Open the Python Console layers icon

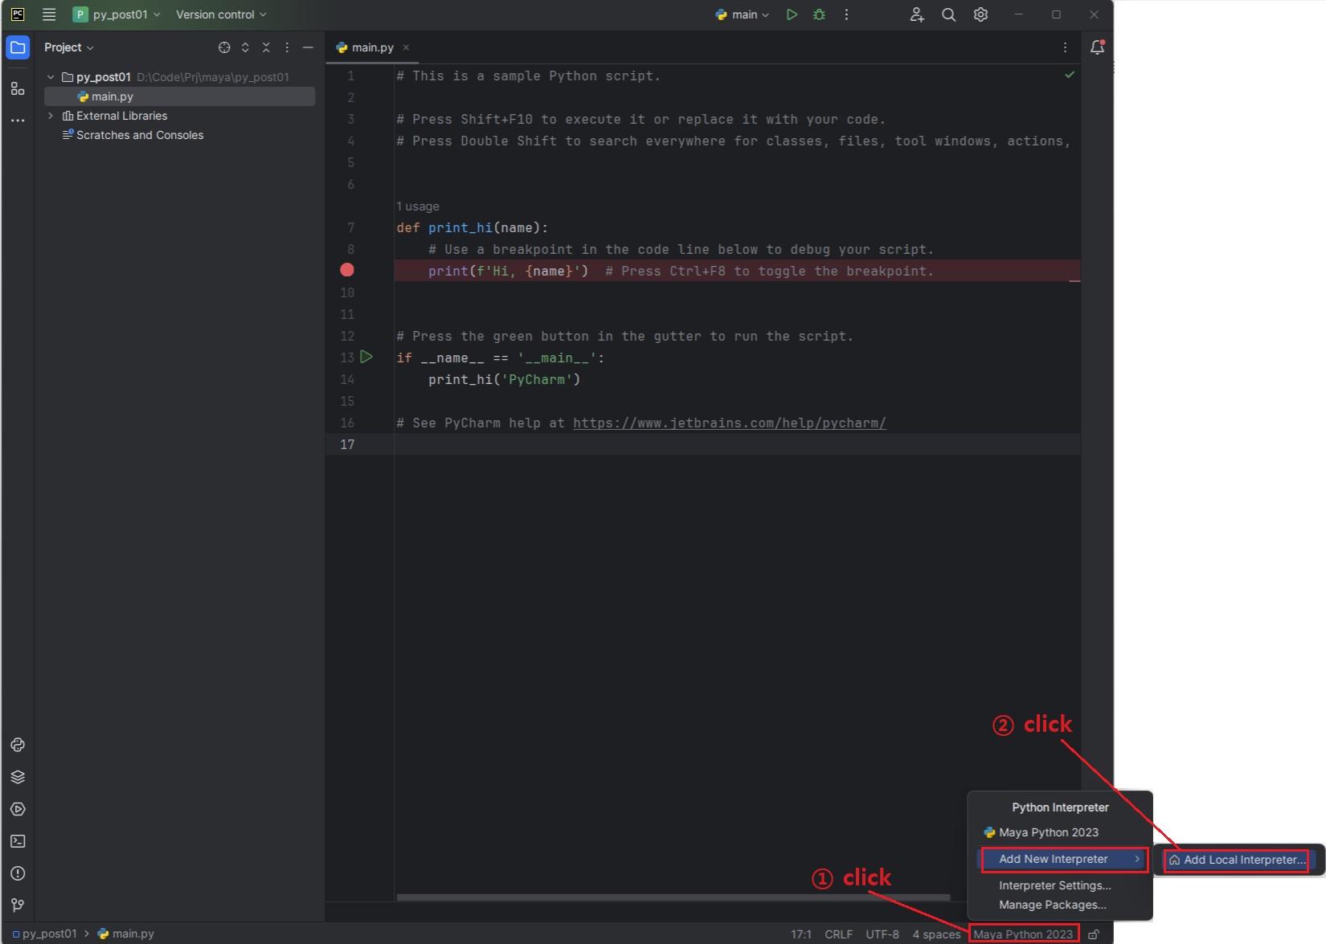(x=18, y=777)
